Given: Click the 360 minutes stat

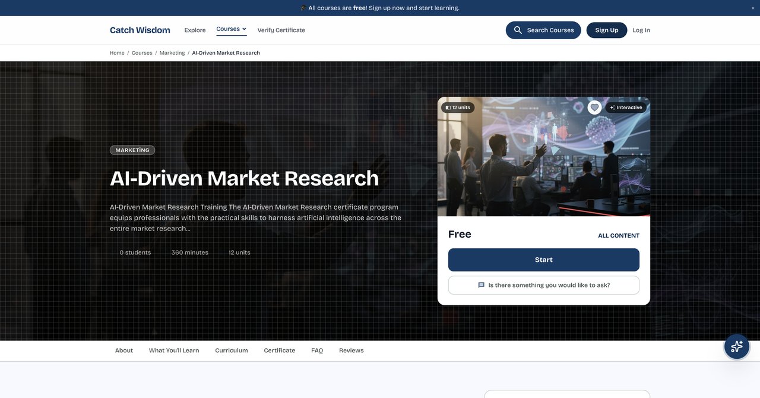Looking at the screenshot, I should tap(190, 252).
